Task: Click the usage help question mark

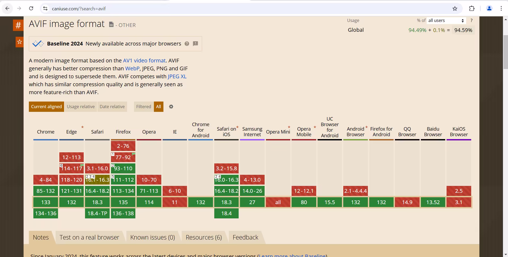Action: click(x=471, y=21)
